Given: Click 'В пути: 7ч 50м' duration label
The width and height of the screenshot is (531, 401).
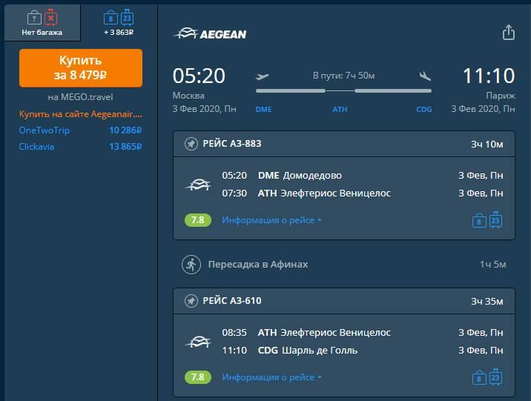Looking at the screenshot, I should (343, 76).
